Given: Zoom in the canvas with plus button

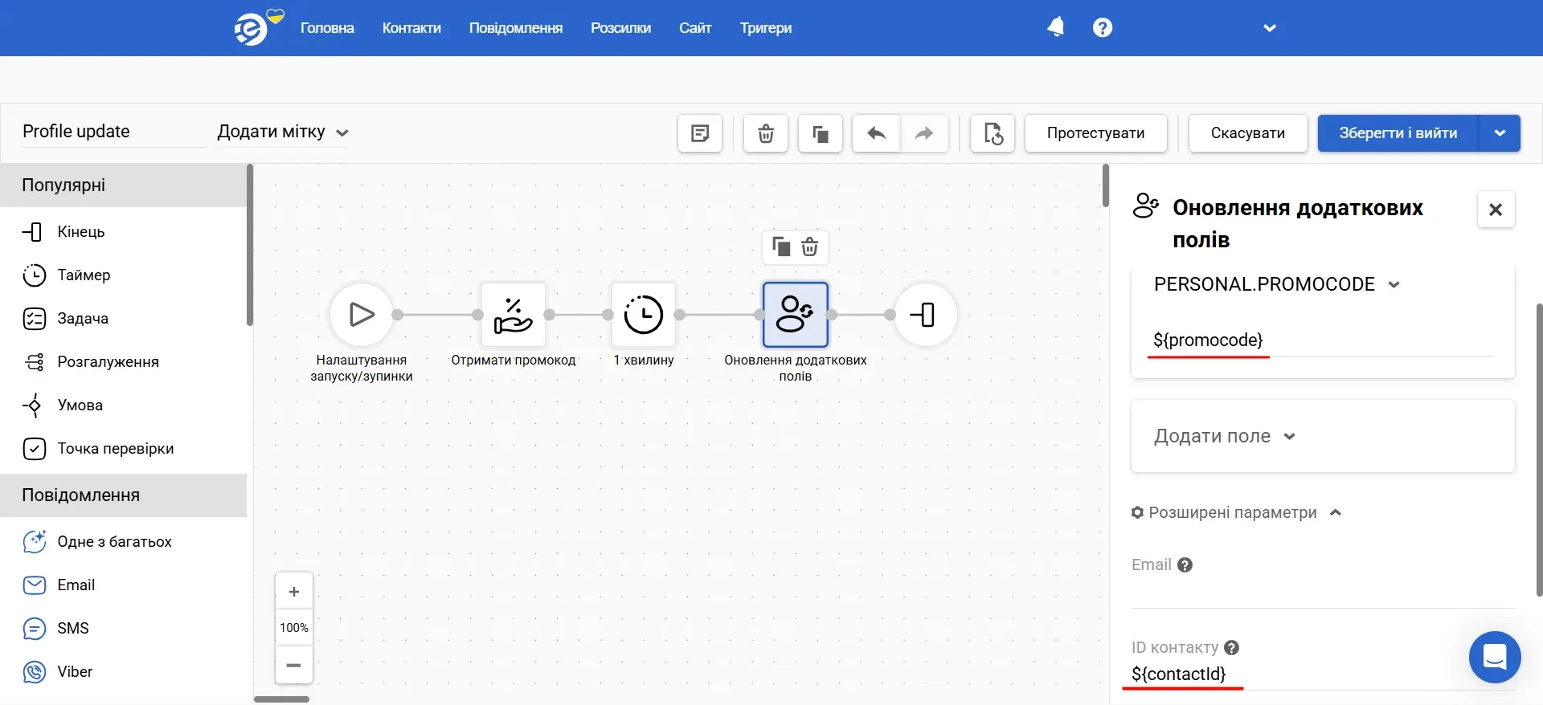Looking at the screenshot, I should [294, 592].
